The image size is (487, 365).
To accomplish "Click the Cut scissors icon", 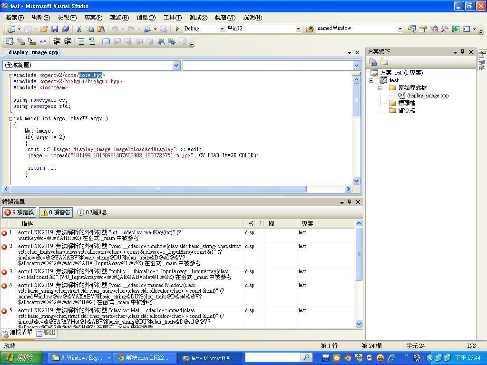I will 79,29.
